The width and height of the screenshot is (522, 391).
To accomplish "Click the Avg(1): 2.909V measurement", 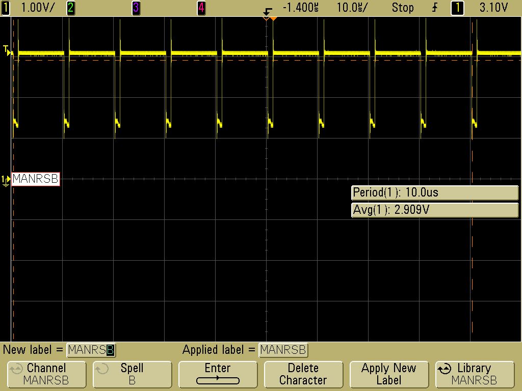I will (435, 210).
